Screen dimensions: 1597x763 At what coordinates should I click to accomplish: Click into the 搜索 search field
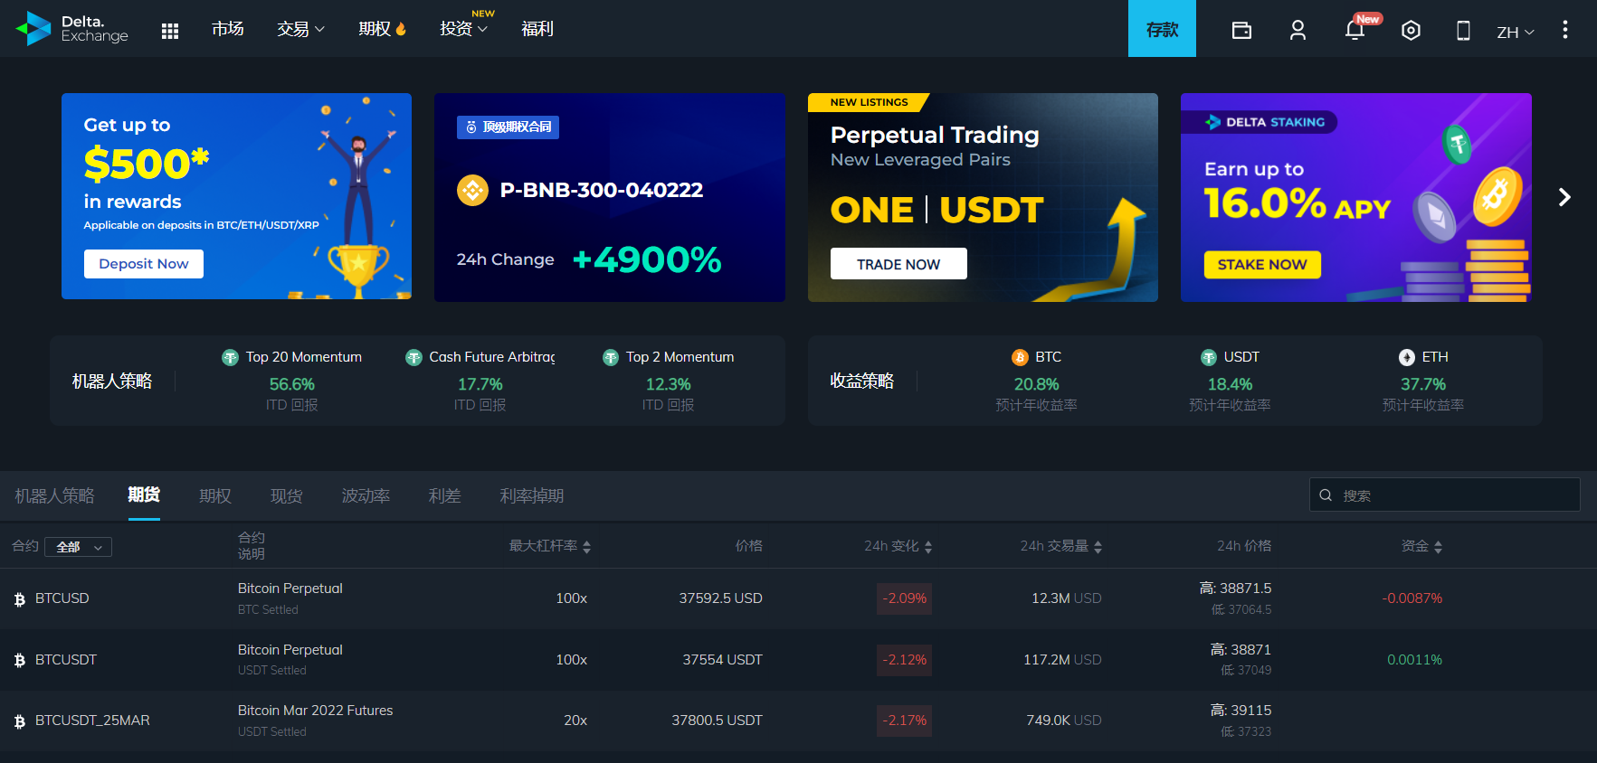click(x=1444, y=495)
